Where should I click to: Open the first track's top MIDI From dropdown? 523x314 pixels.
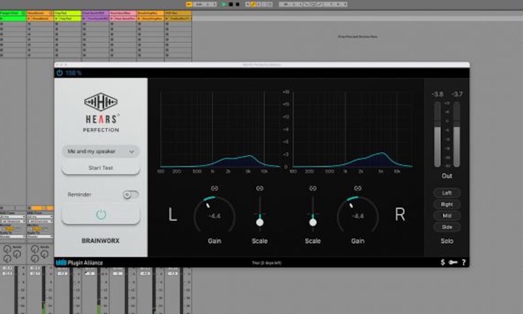click(13, 217)
